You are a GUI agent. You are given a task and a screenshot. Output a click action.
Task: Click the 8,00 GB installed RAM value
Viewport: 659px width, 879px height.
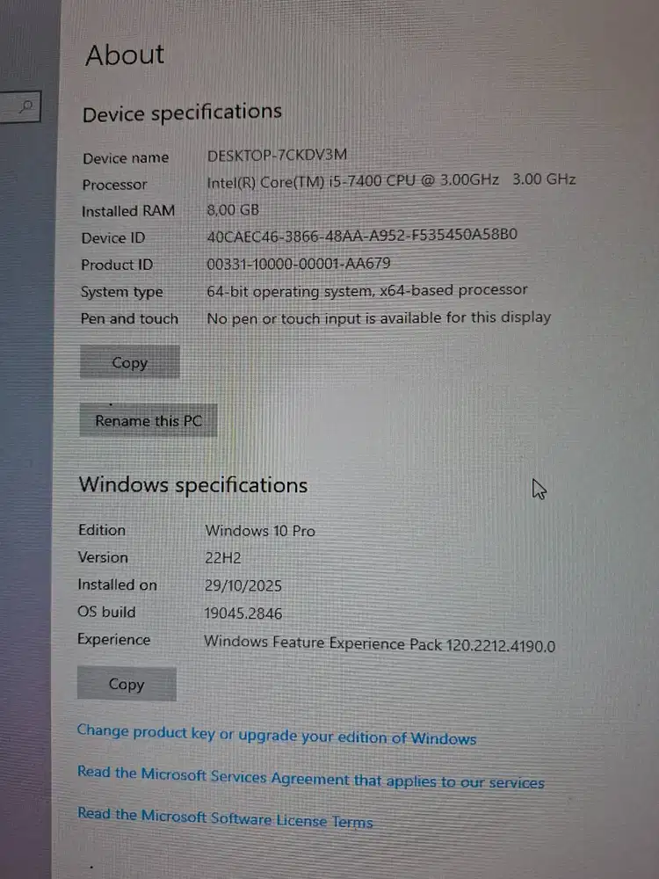[x=233, y=210]
